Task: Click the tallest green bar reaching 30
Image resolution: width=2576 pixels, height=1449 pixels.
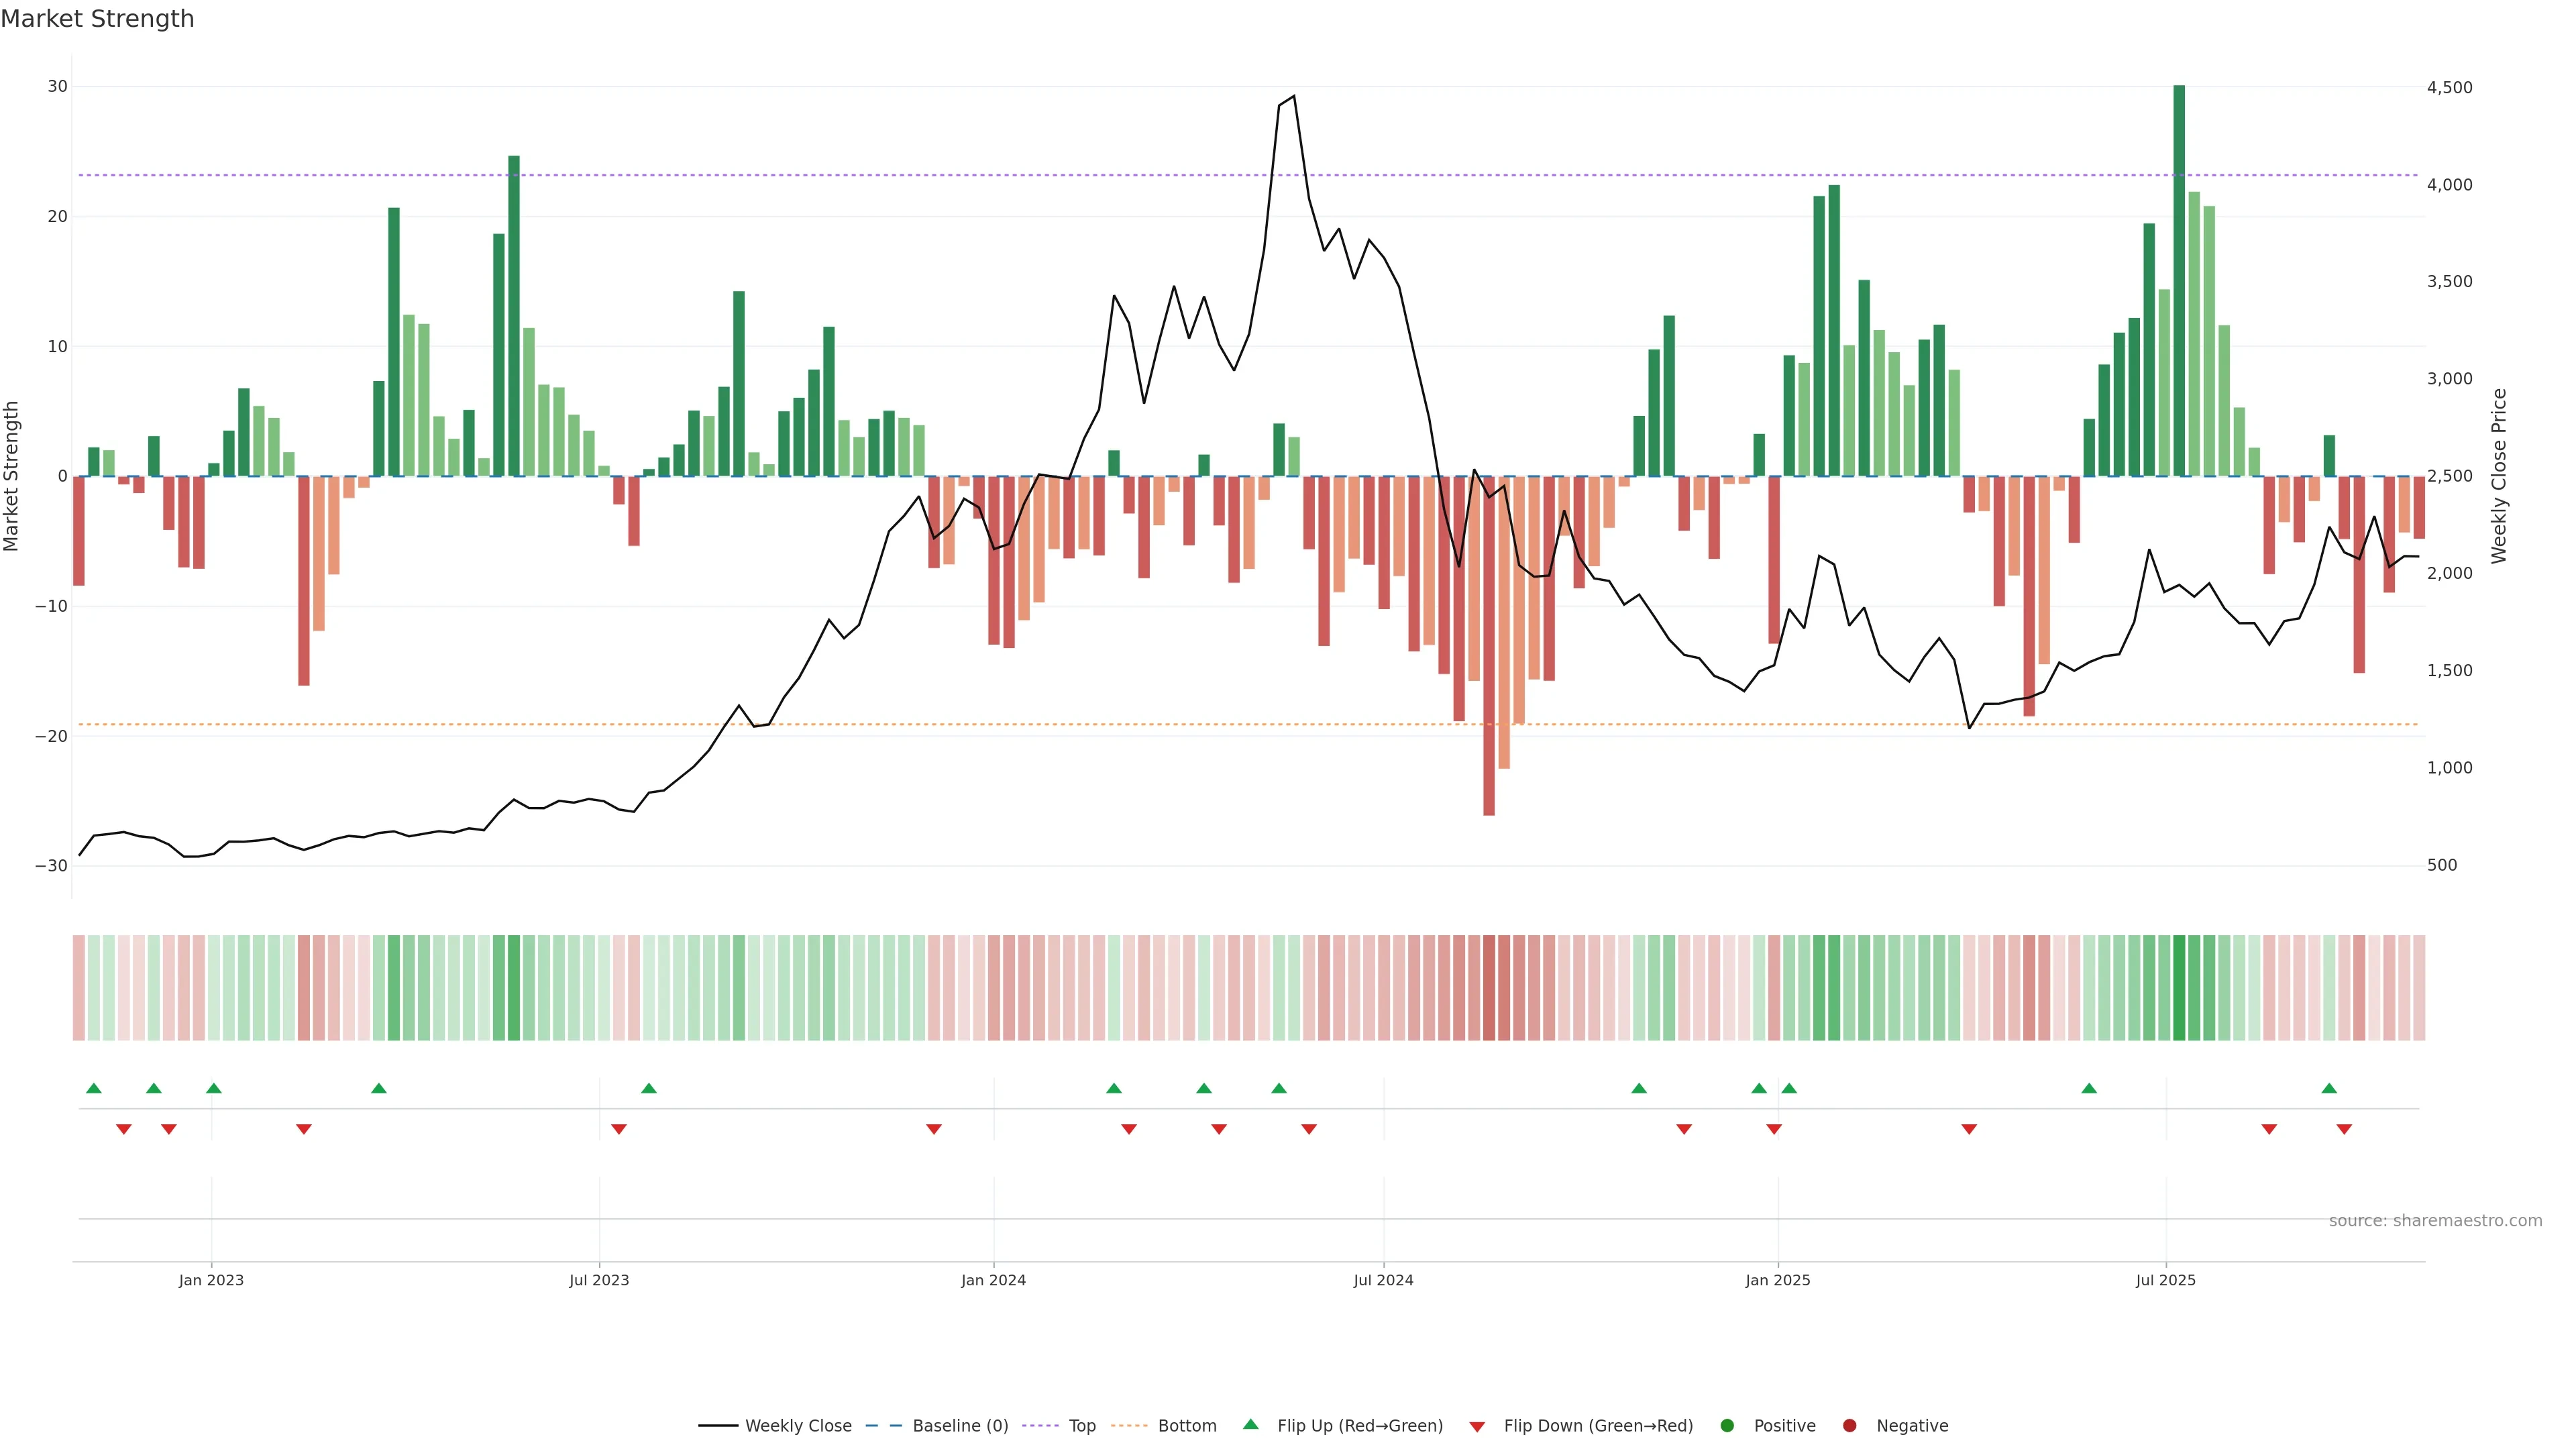Action: pos(2179,280)
